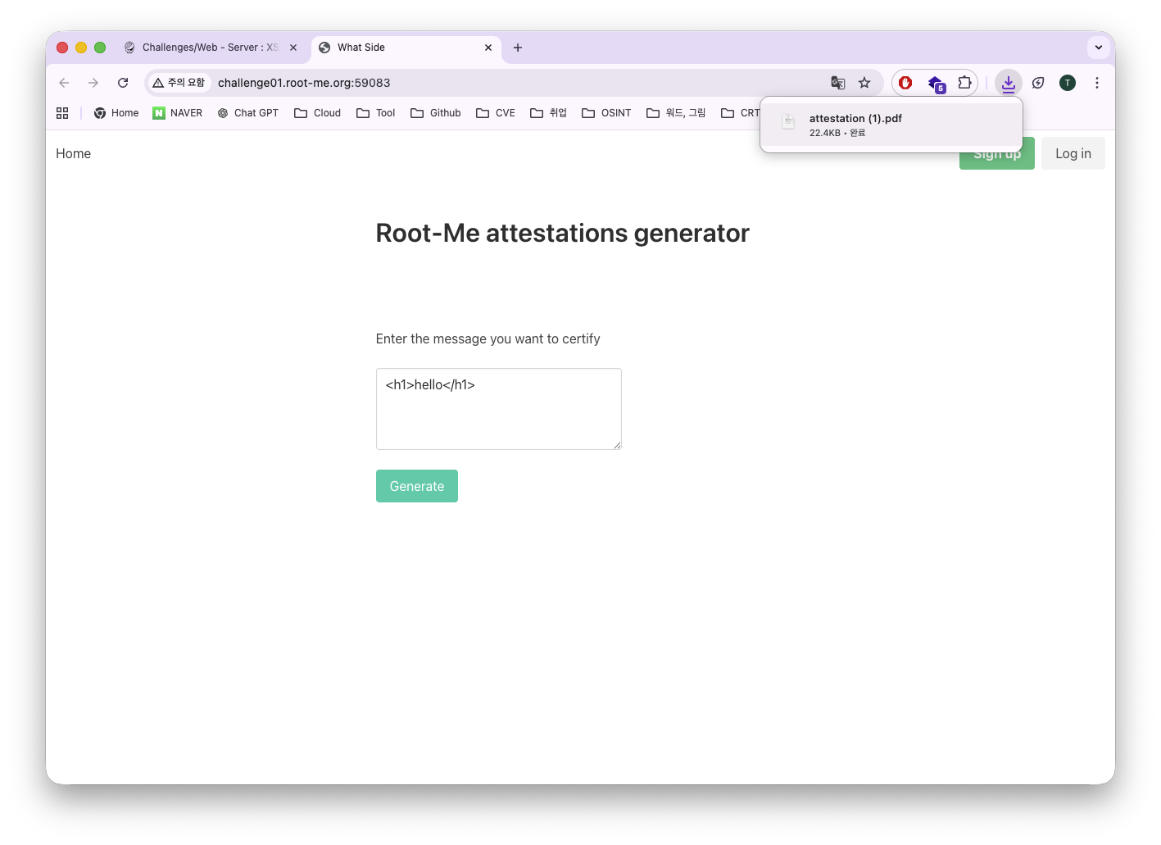Click the Generate button
Screen dimensions: 1161x845
(x=417, y=486)
